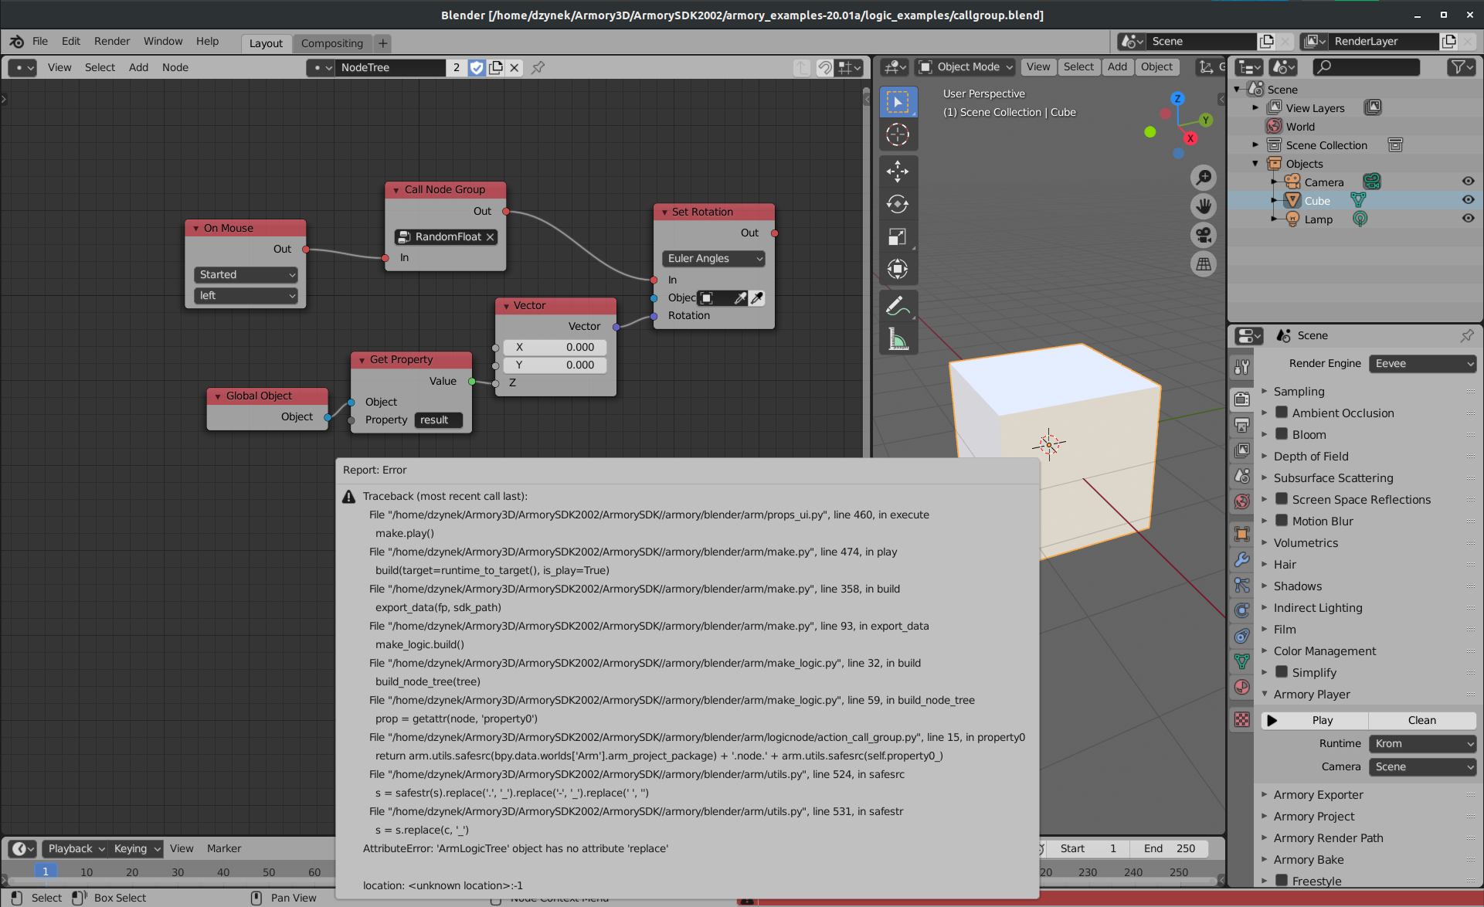The height and width of the screenshot is (907, 1484).
Task: Open the Output properties tab
Action: [1241, 425]
